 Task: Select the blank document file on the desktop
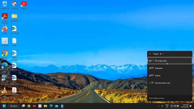click(x=14, y=42)
